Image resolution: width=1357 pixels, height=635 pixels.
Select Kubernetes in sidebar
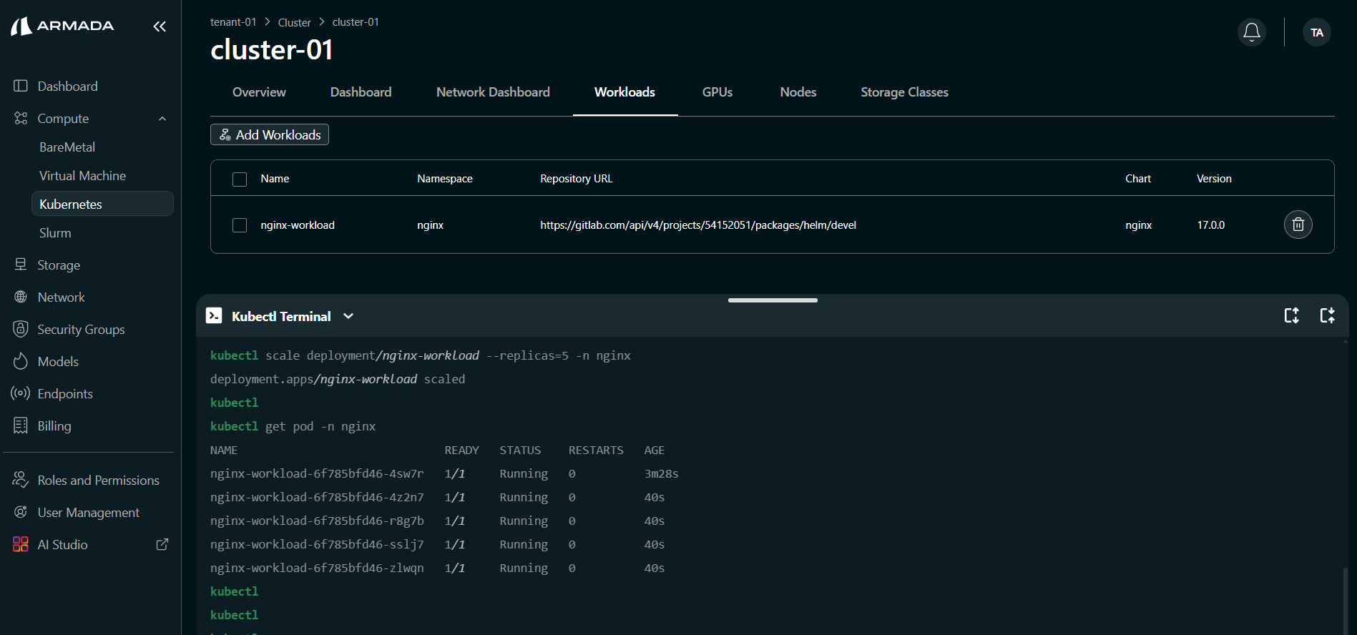[102, 204]
